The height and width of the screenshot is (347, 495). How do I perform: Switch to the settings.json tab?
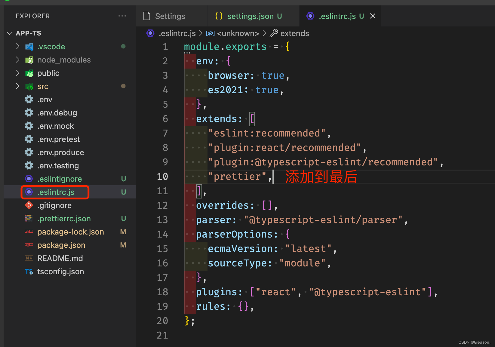[x=253, y=16]
